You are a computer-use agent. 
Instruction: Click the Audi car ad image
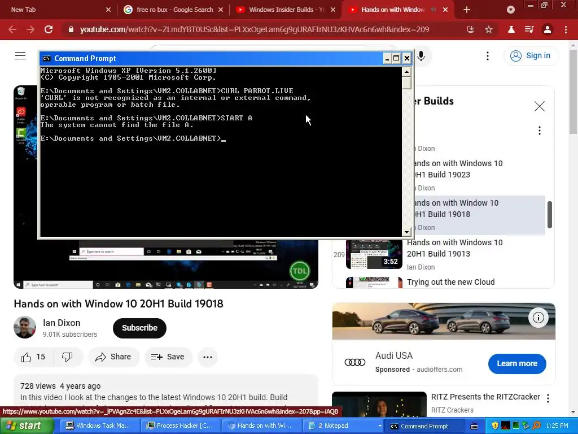(x=444, y=321)
